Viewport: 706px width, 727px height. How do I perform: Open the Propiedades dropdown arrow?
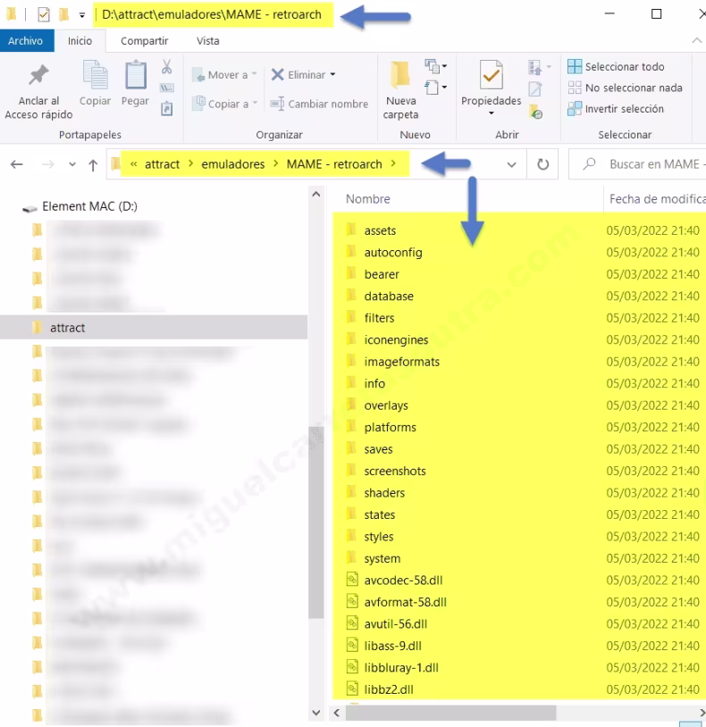coord(492,113)
